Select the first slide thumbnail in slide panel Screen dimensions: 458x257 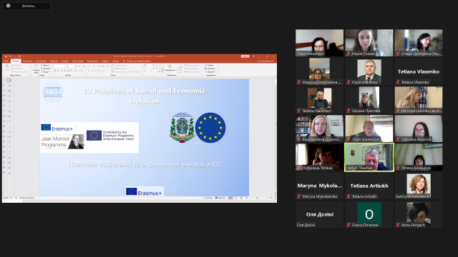9,80
